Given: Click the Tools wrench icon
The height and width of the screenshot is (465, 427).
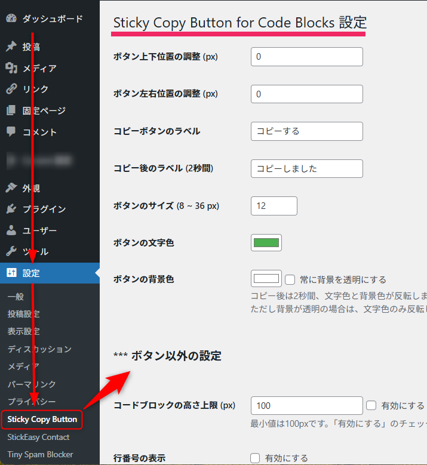Looking at the screenshot, I should (11, 251).
